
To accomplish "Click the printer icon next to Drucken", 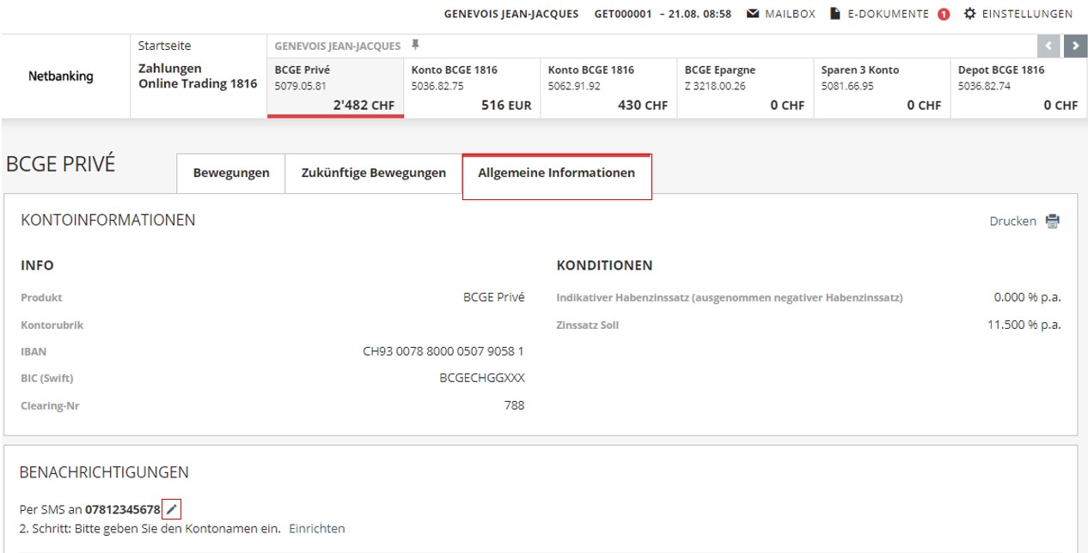I will pyautogui.click(x=1053, y=222).
